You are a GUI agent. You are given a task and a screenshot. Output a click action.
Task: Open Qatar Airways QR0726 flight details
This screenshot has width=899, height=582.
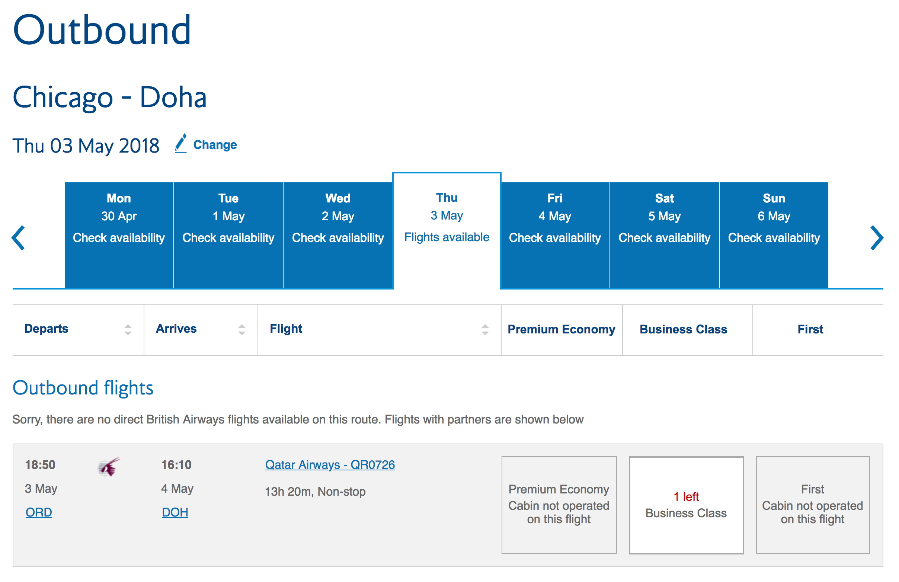tap(330, 464)
